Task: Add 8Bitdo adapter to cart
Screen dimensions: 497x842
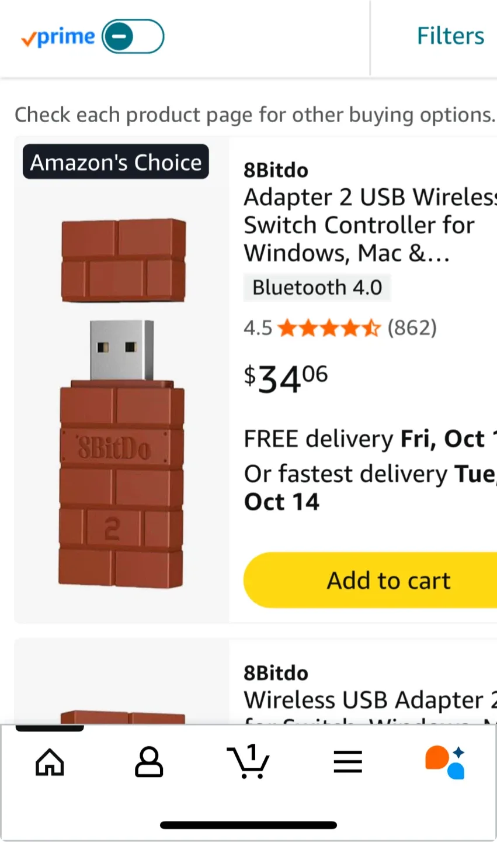Action: point(370,581)
